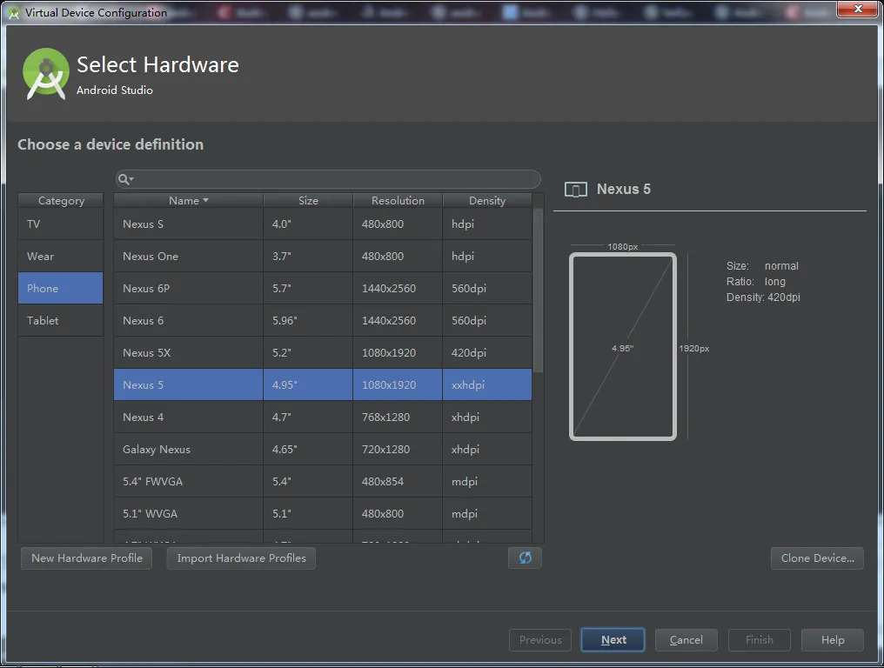
Task: Click the title bar Android Studio icon
Action: pyautogui.click(x=14, y=13)
